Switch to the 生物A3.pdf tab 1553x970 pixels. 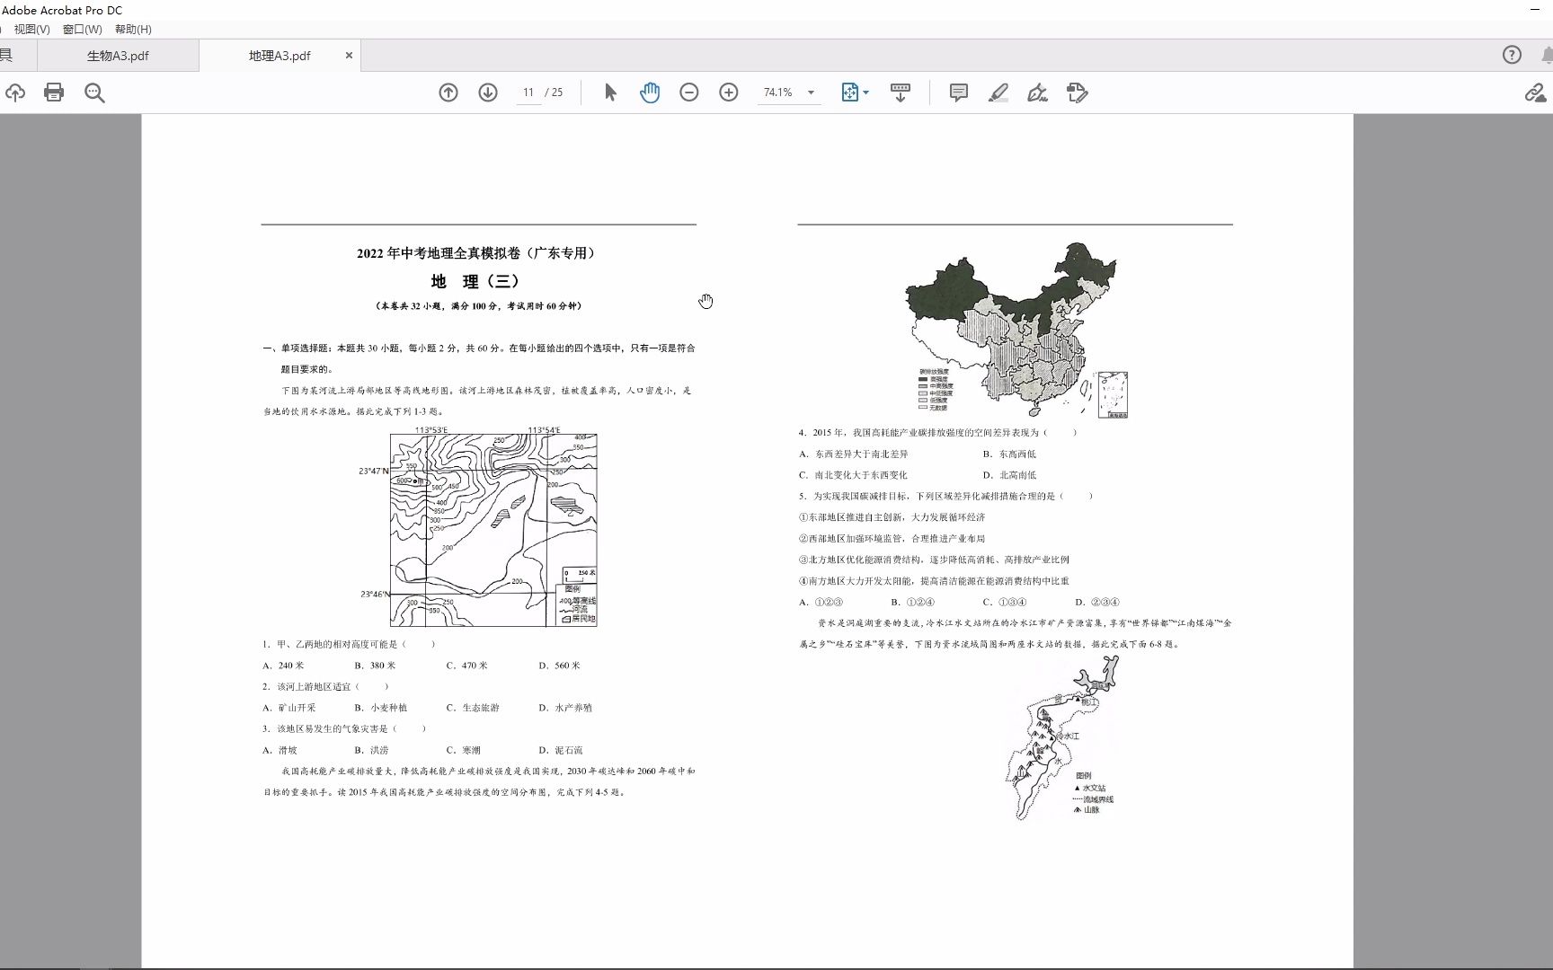(118, 56)
